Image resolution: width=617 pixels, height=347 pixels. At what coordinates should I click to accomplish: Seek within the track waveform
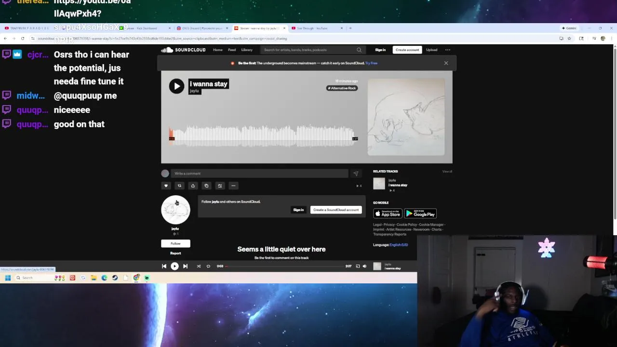(263, 135)
